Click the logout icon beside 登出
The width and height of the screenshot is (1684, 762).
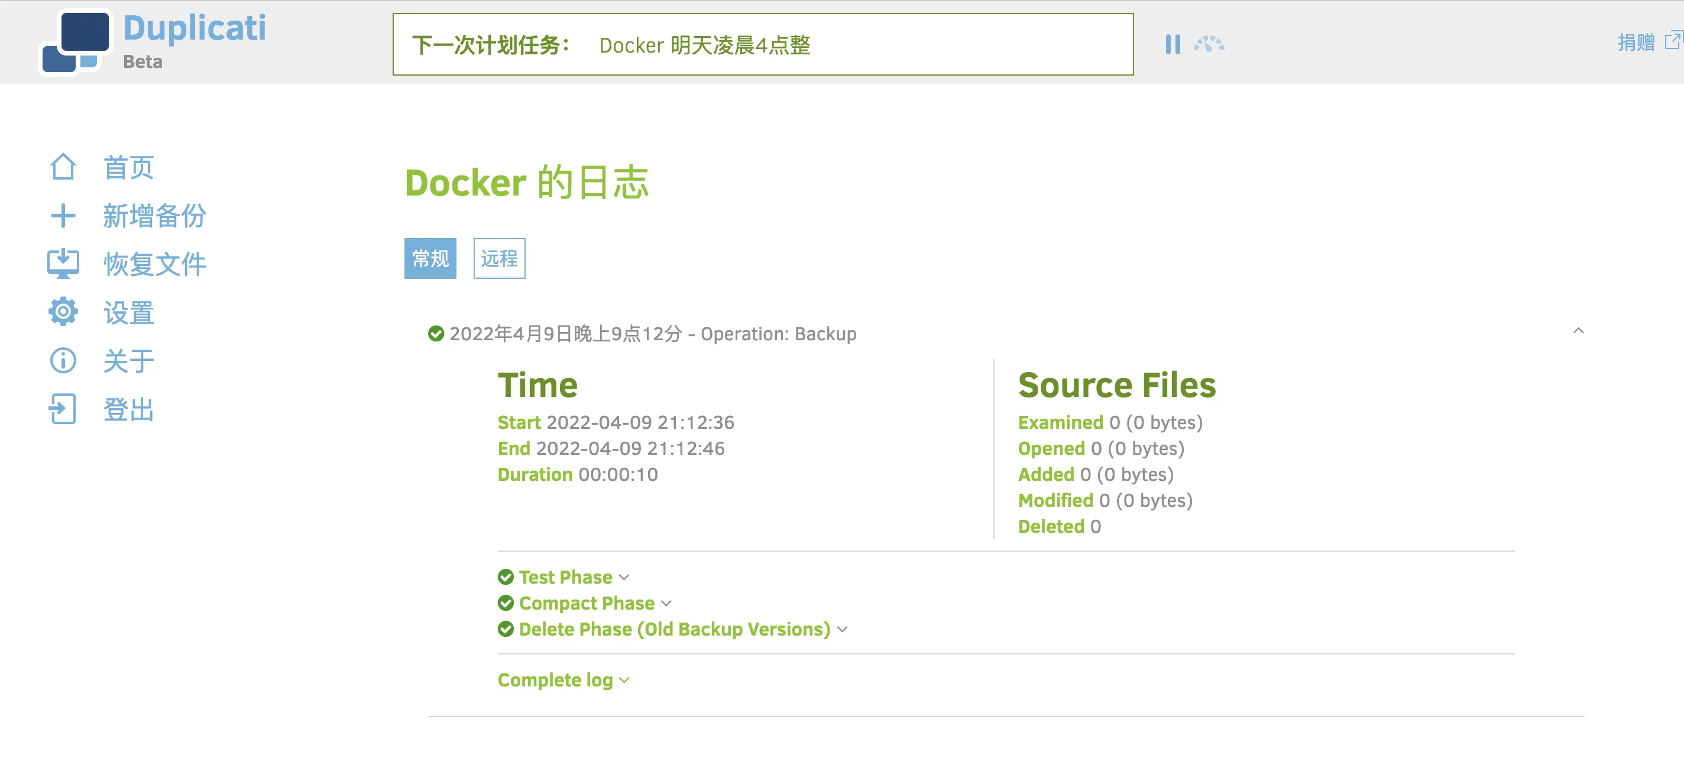[63, 409]
